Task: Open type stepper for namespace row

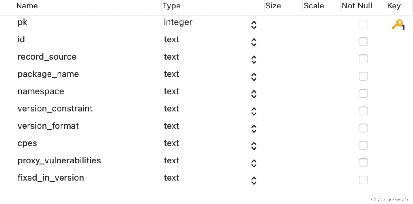Action: pyautogui.click(x=254, y=94)
